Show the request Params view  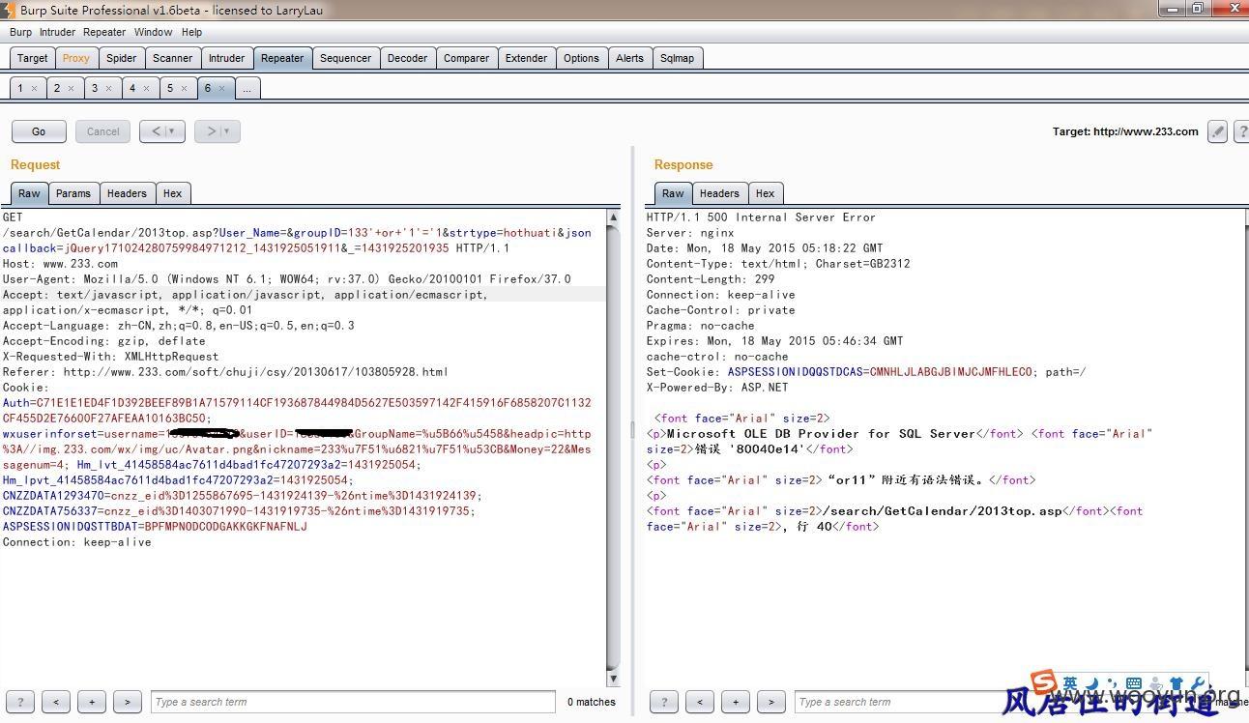[73, 193]
